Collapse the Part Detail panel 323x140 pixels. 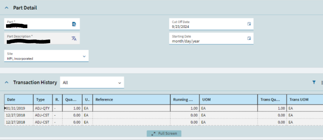tap(7, 8)
